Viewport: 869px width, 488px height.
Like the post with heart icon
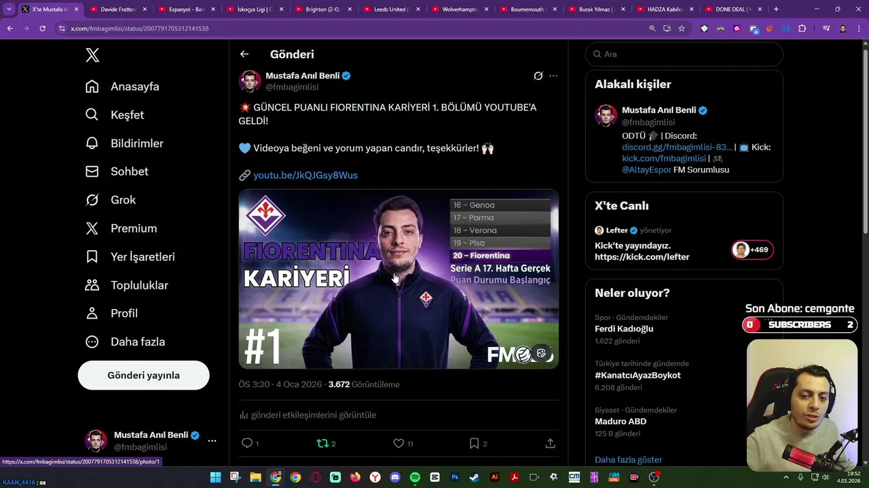(399, 443)
